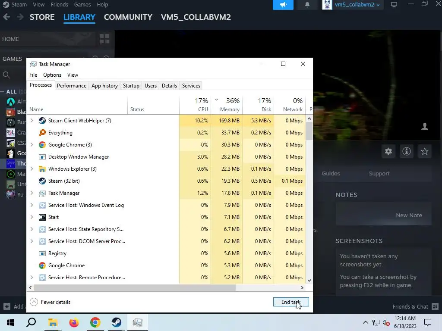Switch to the Users tab
This screenshot has height=331, width=442.
[151, 86]
